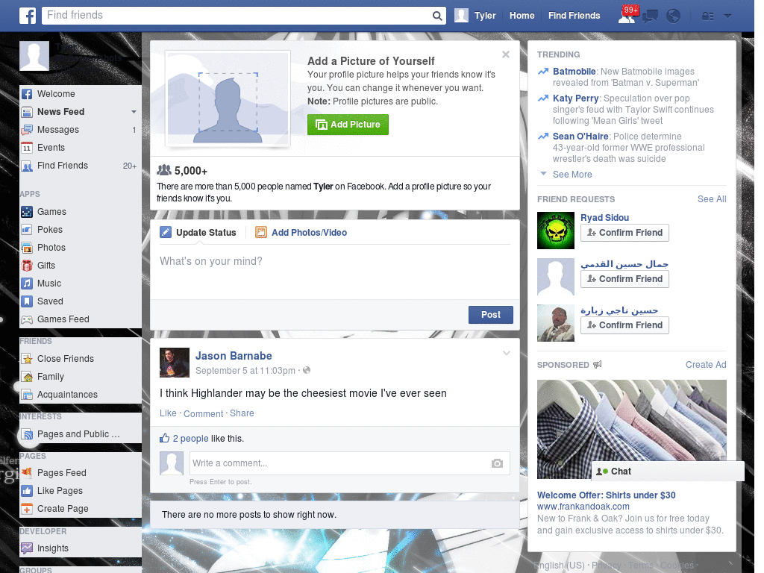Viewport: 764px width, 573px height.
Task: Open Jason Barnabe post options chevron
Action: [507, 353]
